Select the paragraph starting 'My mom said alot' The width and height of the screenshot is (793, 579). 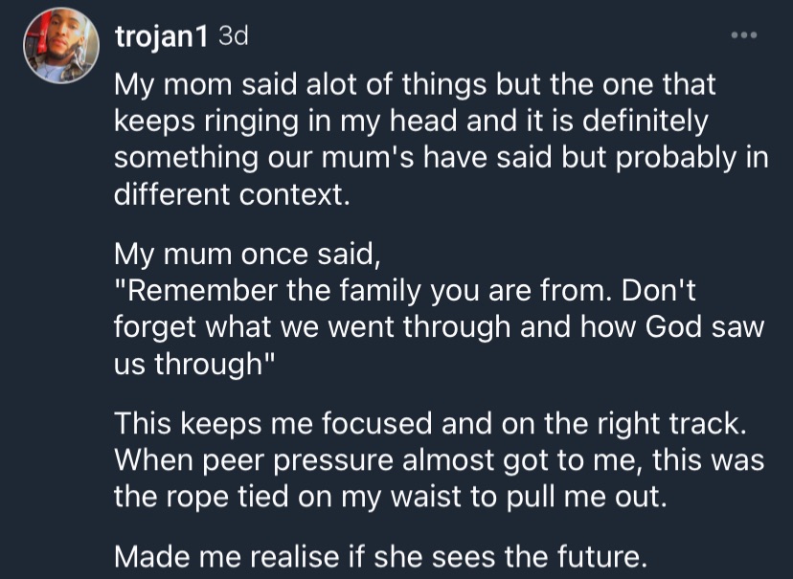coord(441,140)
